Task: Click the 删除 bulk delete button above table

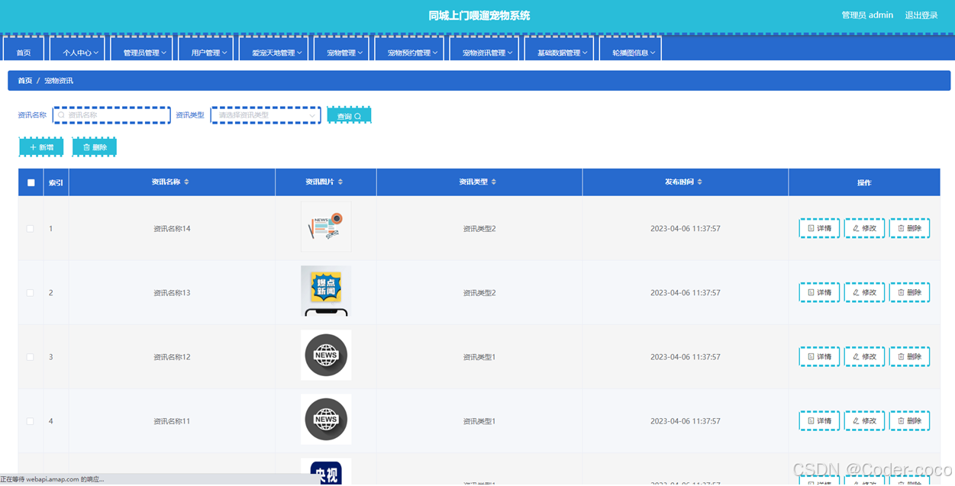Action: click(95, 147)
